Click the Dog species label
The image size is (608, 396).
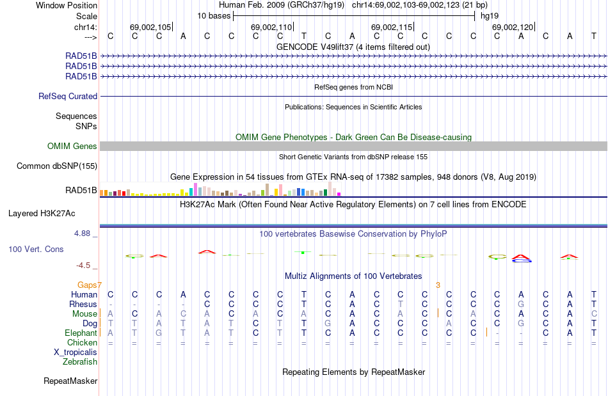click(90, 323)
